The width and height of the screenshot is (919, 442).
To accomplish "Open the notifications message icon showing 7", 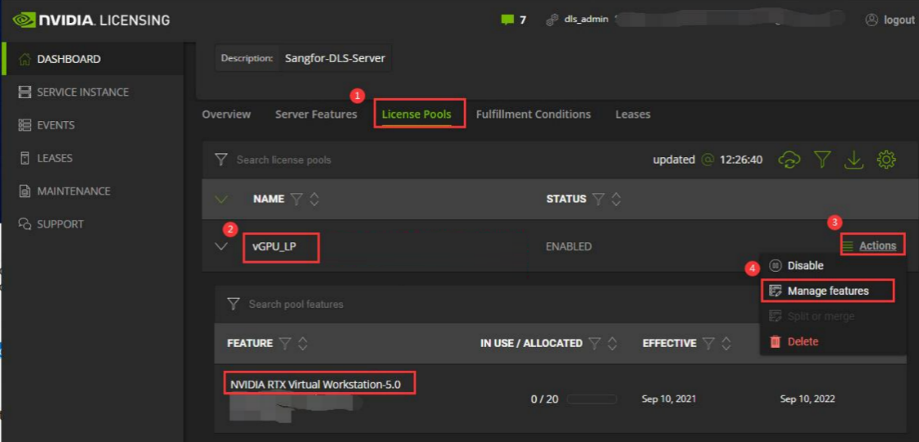I will (507, 20).
